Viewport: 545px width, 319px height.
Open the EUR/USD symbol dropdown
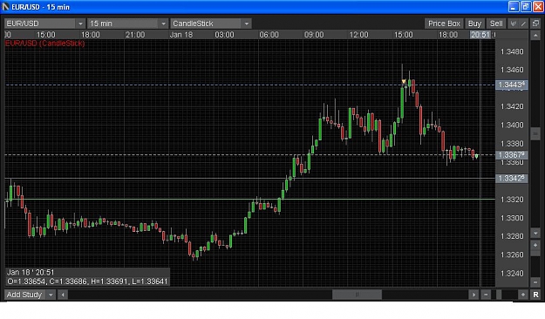point(44,24)
